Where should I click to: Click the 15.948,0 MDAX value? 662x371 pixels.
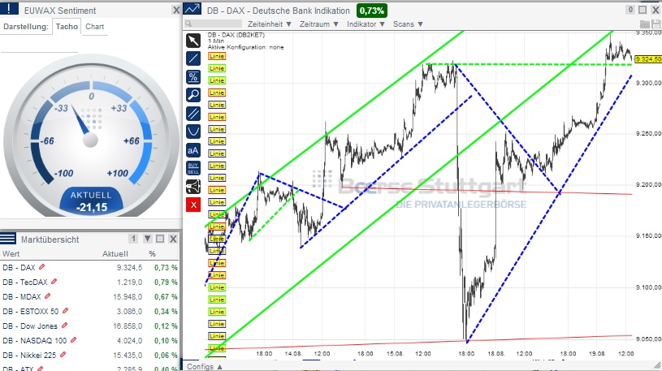(128, 296)
